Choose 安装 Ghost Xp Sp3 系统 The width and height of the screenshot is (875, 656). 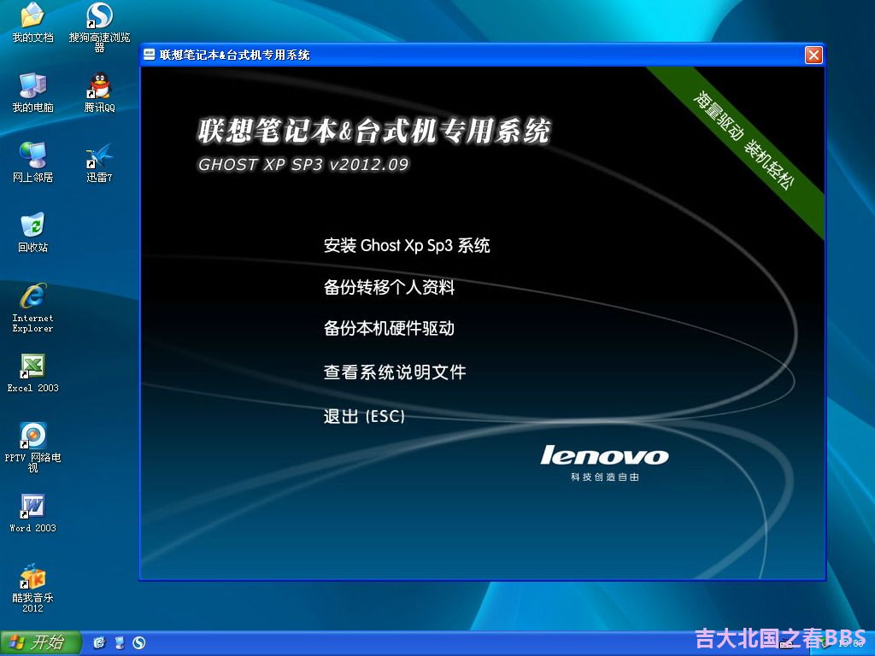[407, 245]
